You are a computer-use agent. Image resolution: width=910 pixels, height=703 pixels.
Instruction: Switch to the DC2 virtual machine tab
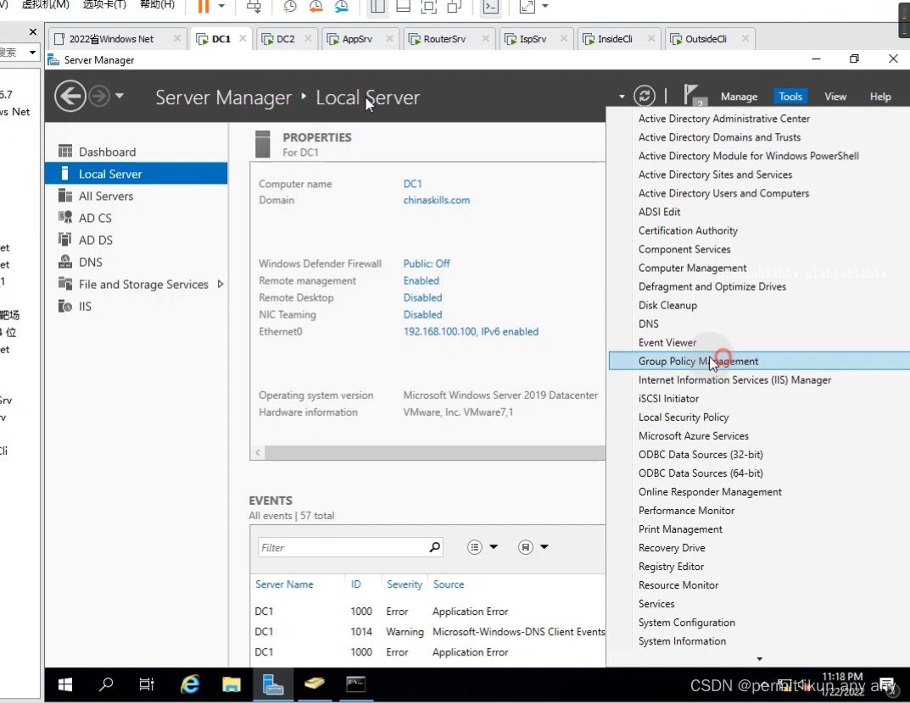click(286, 39)
